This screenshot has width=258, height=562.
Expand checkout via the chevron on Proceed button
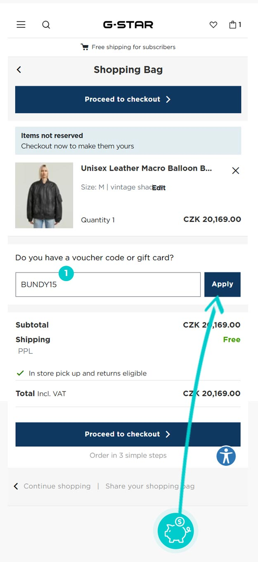[x=168, y=99]
